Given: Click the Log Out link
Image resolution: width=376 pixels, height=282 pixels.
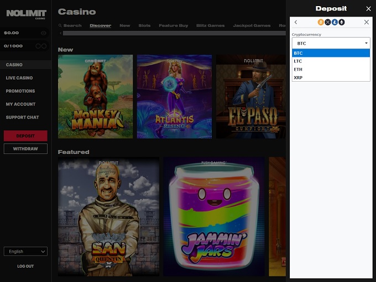Looking at the screenshot, I should pos(25,266).
